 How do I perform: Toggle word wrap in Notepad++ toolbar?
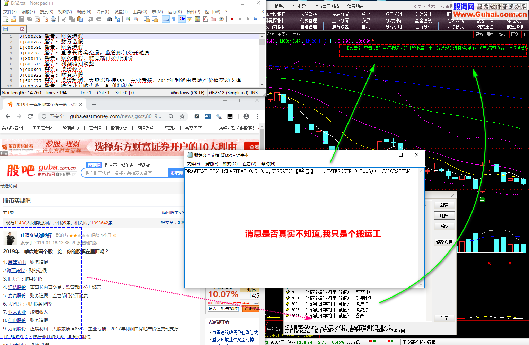166,19
